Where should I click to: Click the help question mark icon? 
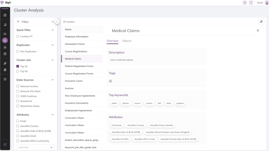[245, 3]
